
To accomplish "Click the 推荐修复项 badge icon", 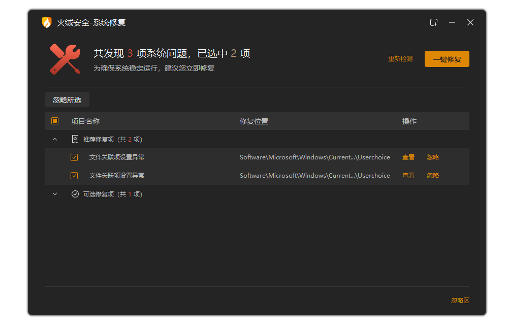I will coord(75,139).
